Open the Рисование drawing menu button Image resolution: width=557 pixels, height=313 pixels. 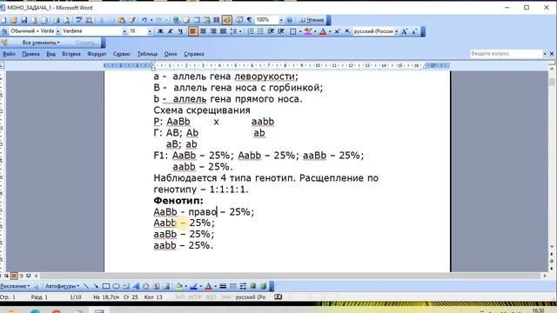tap(15, 286)
